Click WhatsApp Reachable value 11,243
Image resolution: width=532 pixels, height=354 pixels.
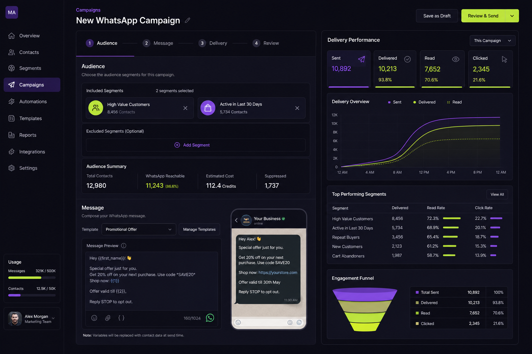154,186
